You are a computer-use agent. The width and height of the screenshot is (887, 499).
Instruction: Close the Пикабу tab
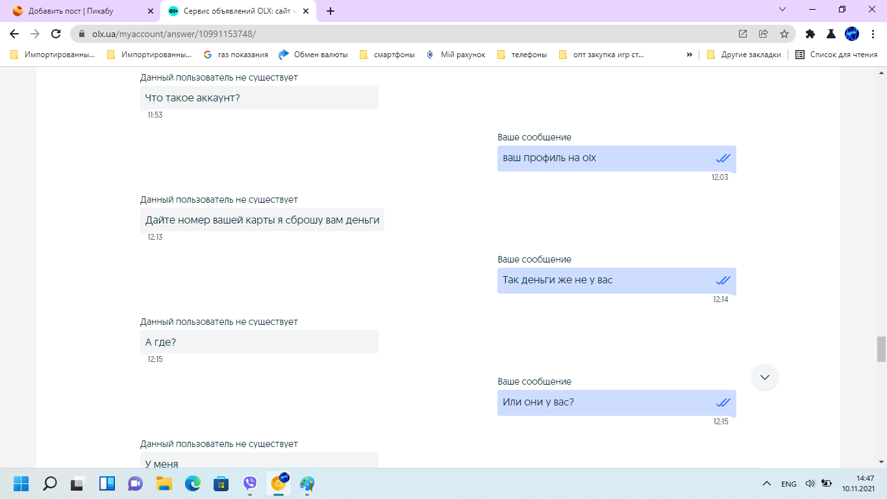(151, 11)
